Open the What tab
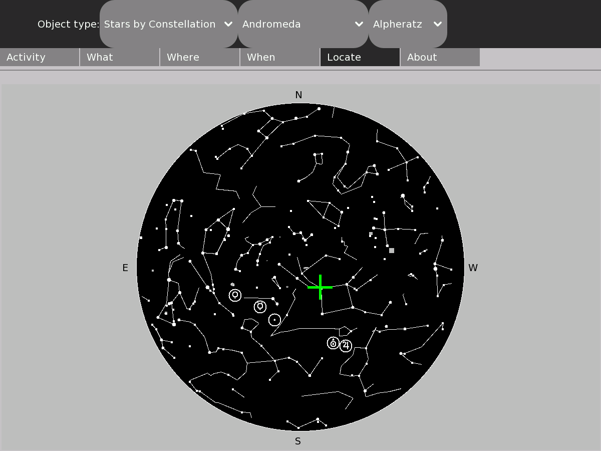Viewport: 601px width, 451px height. 120,57
